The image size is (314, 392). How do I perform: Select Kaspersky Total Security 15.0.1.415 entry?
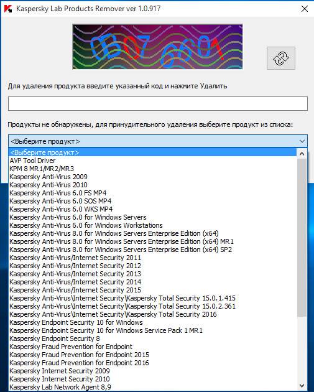point(152,298)
